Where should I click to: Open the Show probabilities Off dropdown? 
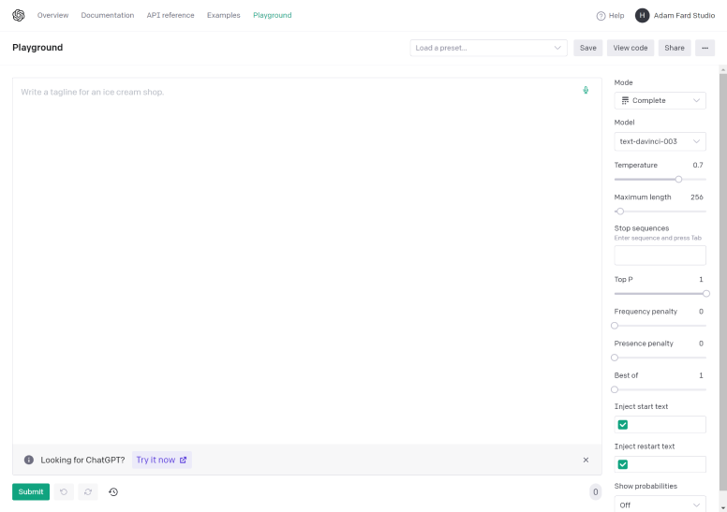pos(660,505)
